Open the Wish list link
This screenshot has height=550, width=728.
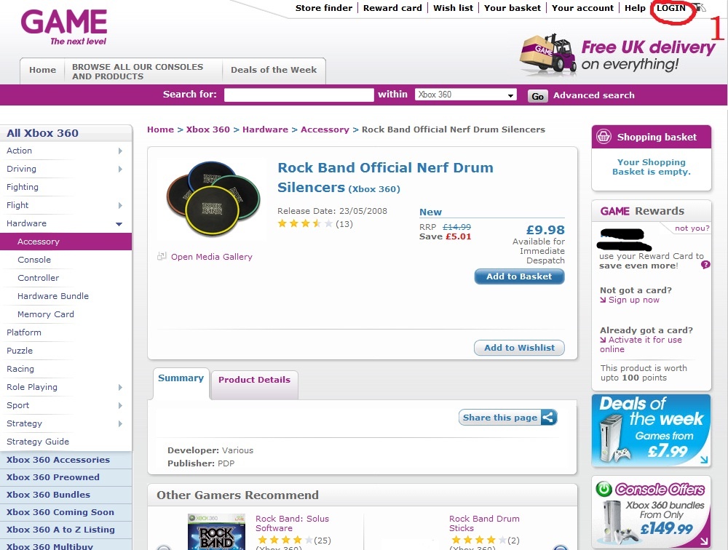pyautogui.click(x=453, y=8)
